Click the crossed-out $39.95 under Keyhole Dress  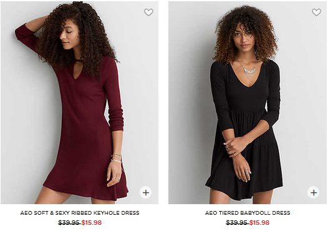click(69, 222)
